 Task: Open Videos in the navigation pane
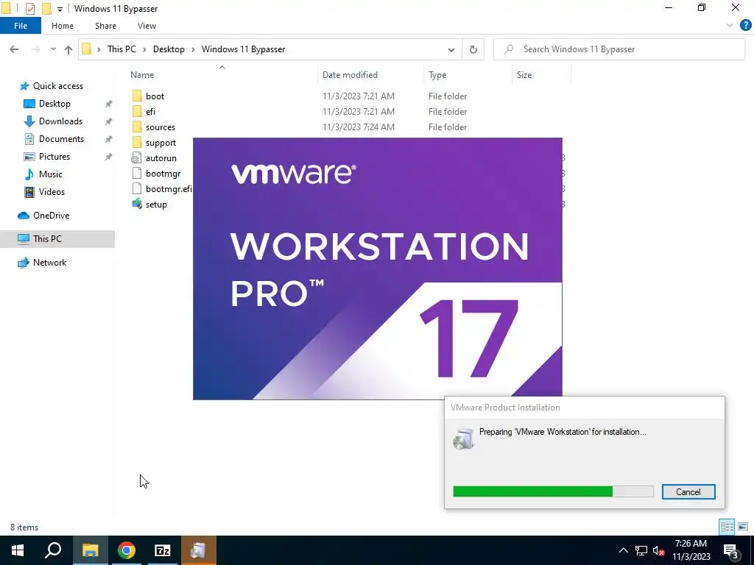[x=52, y=192]
